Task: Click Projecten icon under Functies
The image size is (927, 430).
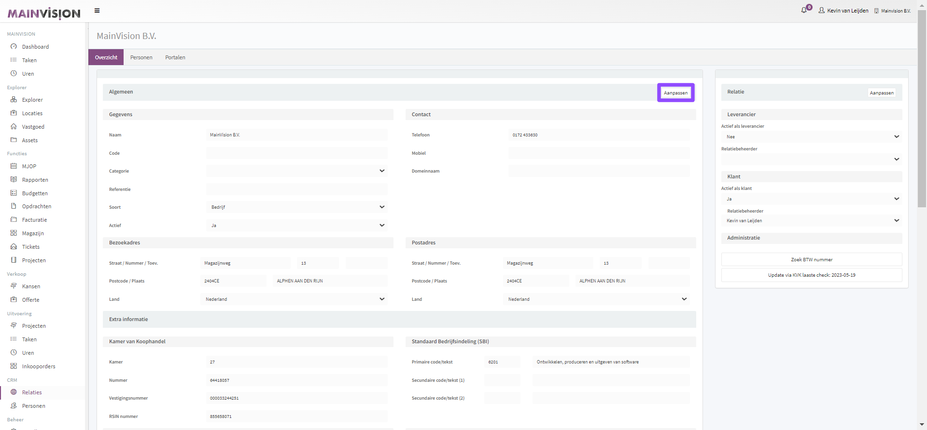Action: pyautogui.click(x=14, y=260)
